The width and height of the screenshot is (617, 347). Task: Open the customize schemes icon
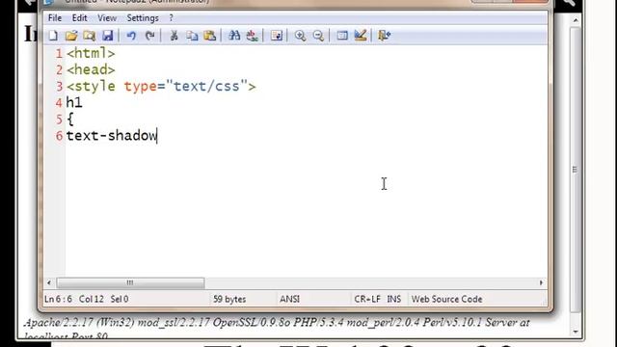click(360, 36)
